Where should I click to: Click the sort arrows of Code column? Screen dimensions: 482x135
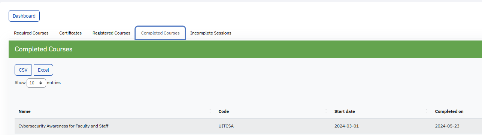click(x=326, y=111)
